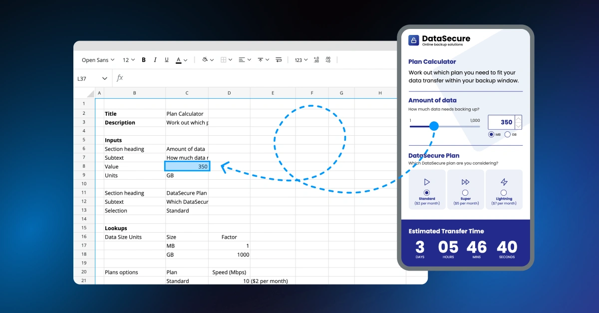Click the select-all corner triangle of the grid

point(90,93)
